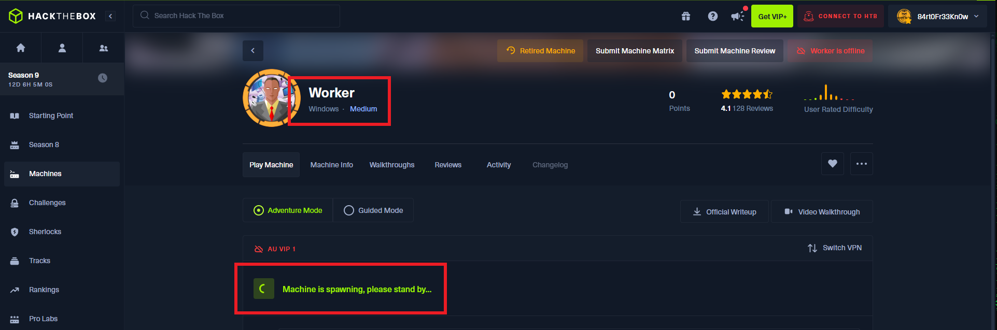Collapse the sidebar with chevron button
Image resolution: width=997 pixels, height=330 pixels.
pos(110,16)
